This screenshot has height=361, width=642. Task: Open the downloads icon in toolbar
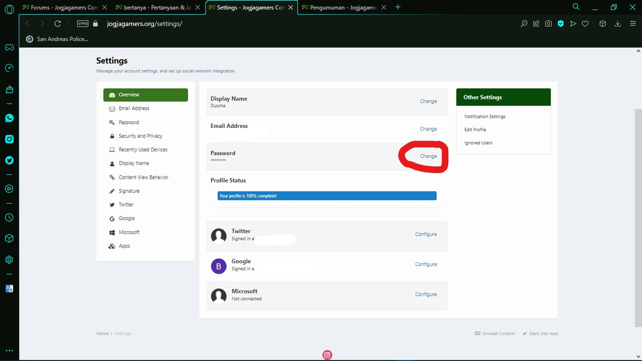click(x=618, y=24)
